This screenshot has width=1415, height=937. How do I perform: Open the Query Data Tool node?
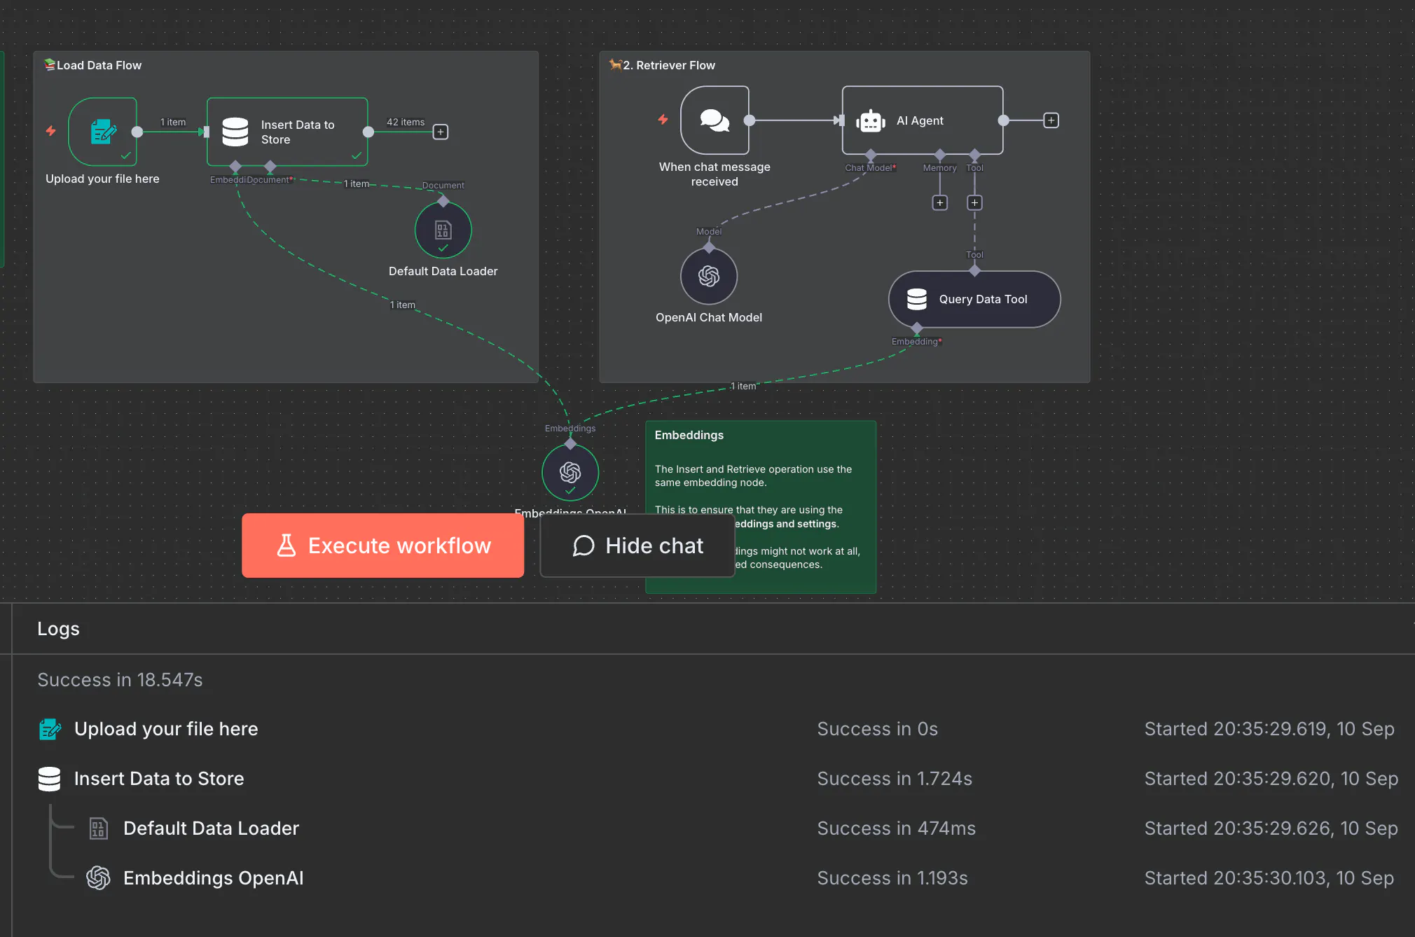pos(974,299)
